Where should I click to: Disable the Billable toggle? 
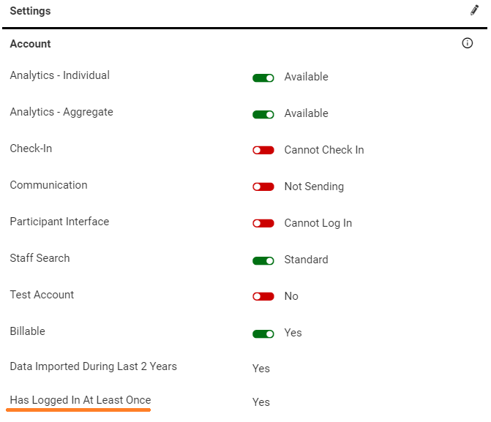(x=263, y=334)
